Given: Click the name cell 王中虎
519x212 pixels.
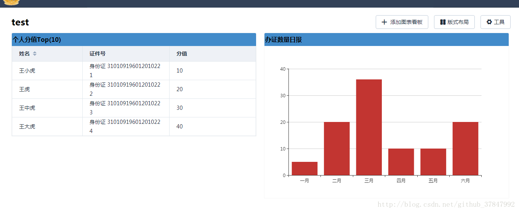Looking at the screenshot, I should pos(47,108).
